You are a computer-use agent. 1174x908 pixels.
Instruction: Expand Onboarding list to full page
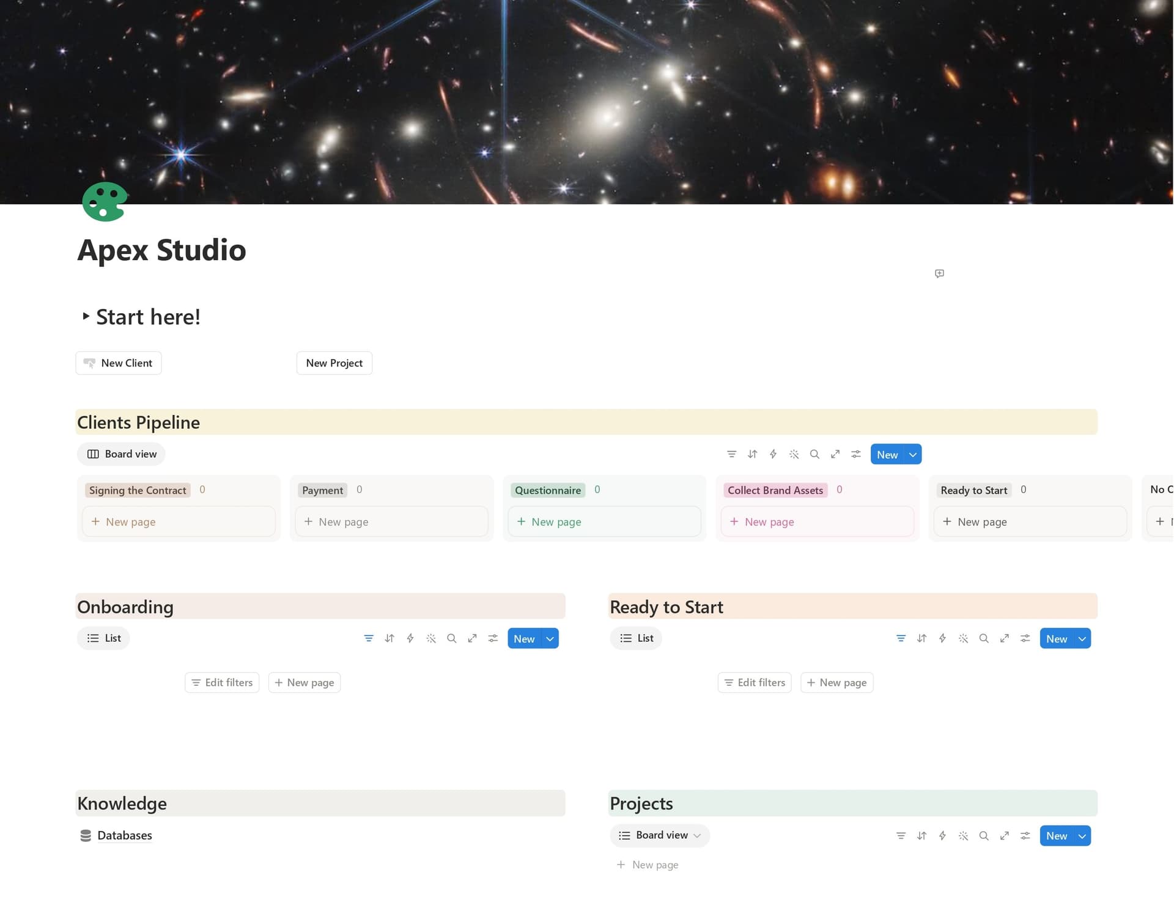pos(473,638)
